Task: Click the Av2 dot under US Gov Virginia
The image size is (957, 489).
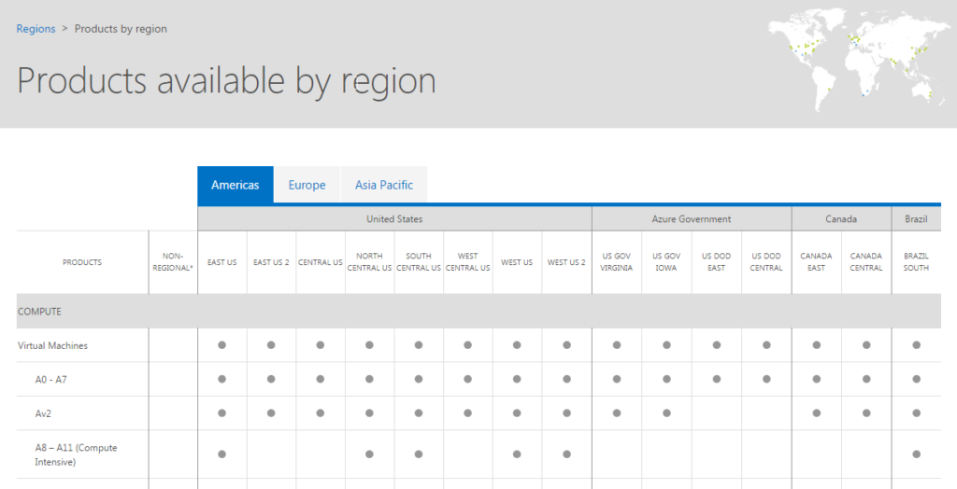Action: pyautogui.click(x=617, y=413)
